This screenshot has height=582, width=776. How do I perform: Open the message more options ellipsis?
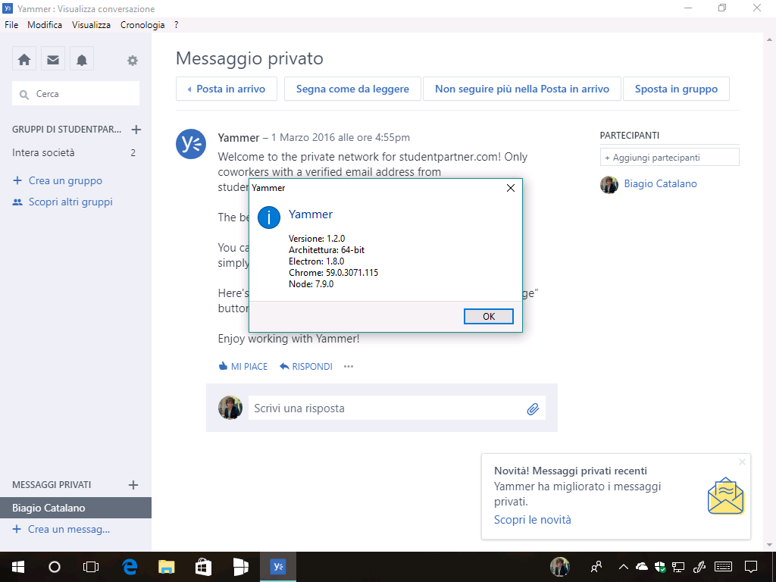coord(349,367)
